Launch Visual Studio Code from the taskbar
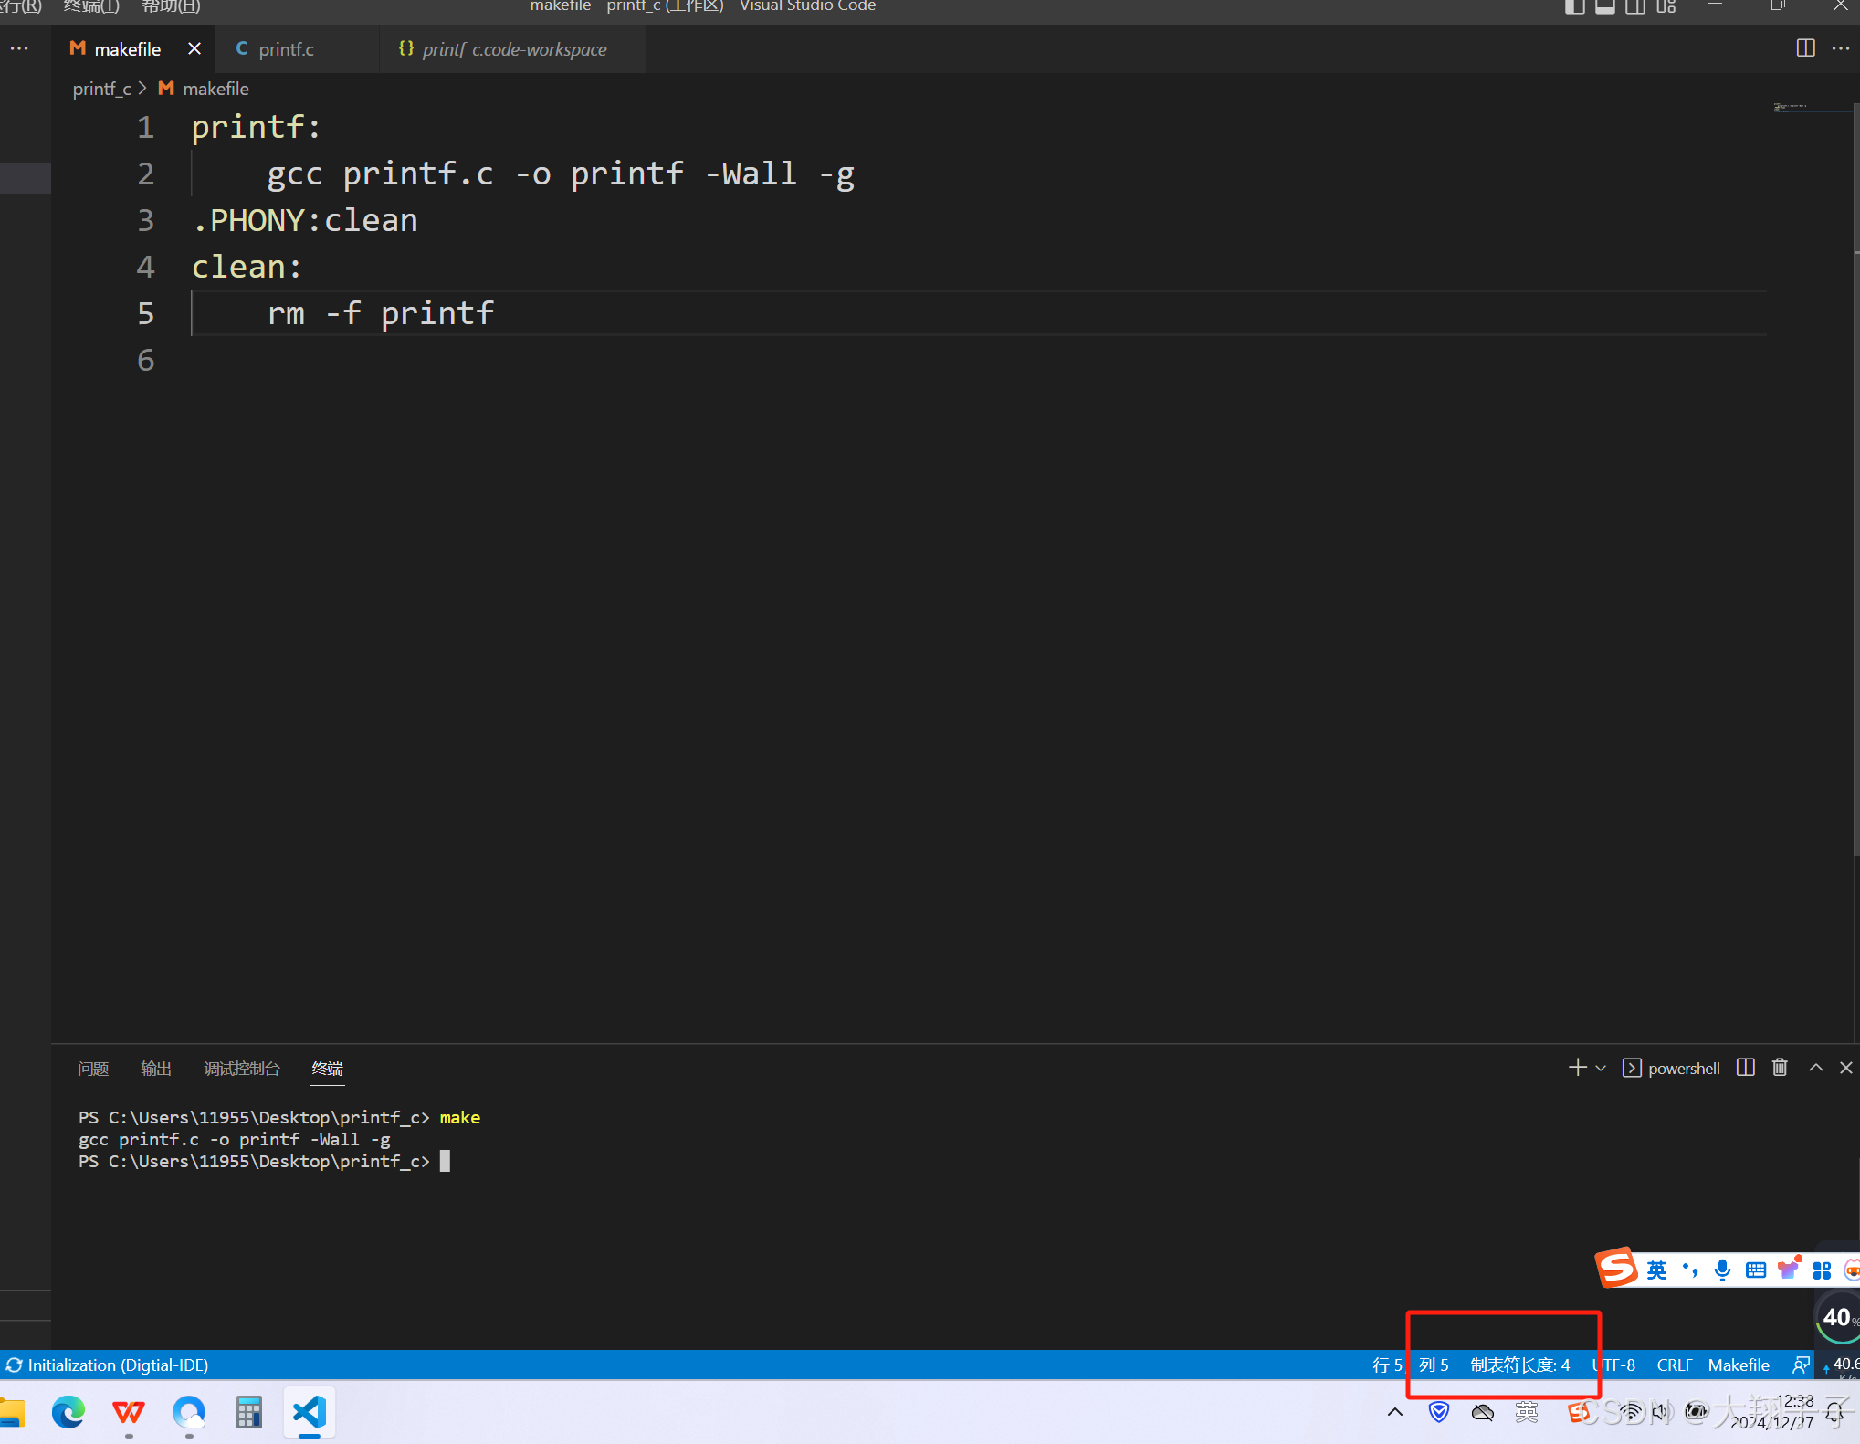Viewport: 1860px width, 1444px height. tap(308, 1412)
